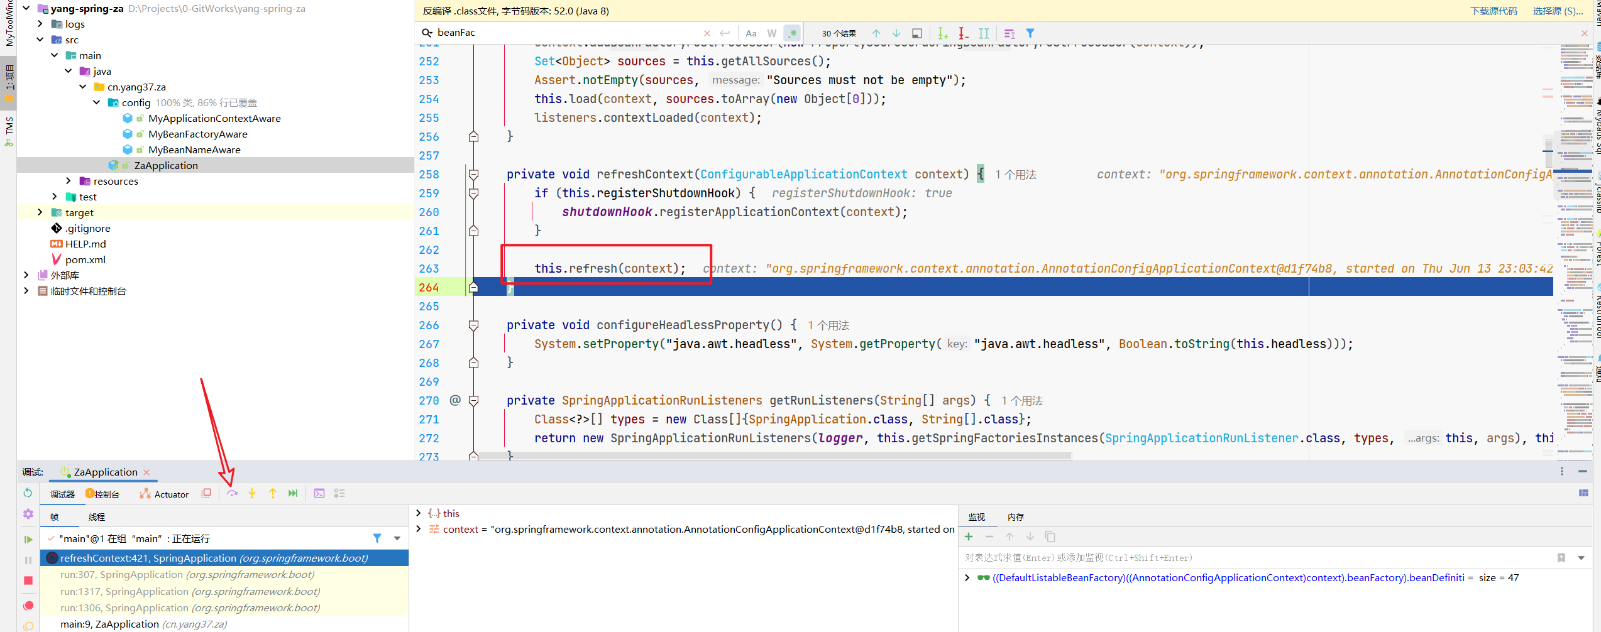
Task: Expand the 'context' variable node
Action: coord(419,529)
